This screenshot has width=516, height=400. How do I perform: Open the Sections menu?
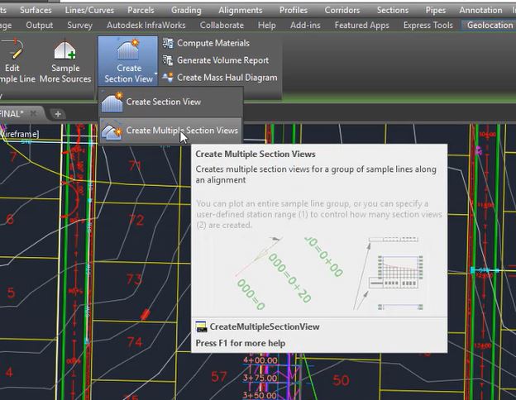click(393, 10)
